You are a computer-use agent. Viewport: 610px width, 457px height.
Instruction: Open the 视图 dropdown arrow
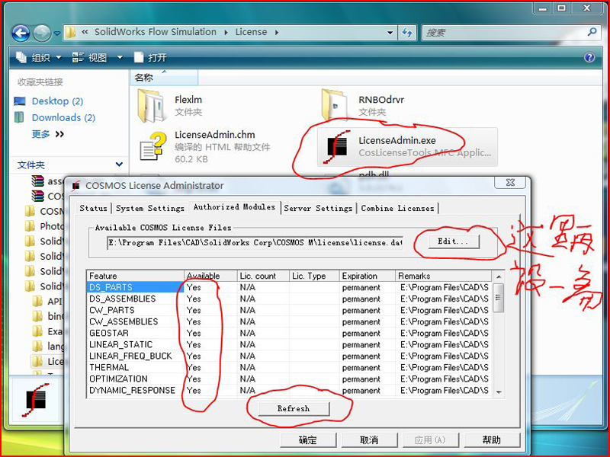[120, 58]
